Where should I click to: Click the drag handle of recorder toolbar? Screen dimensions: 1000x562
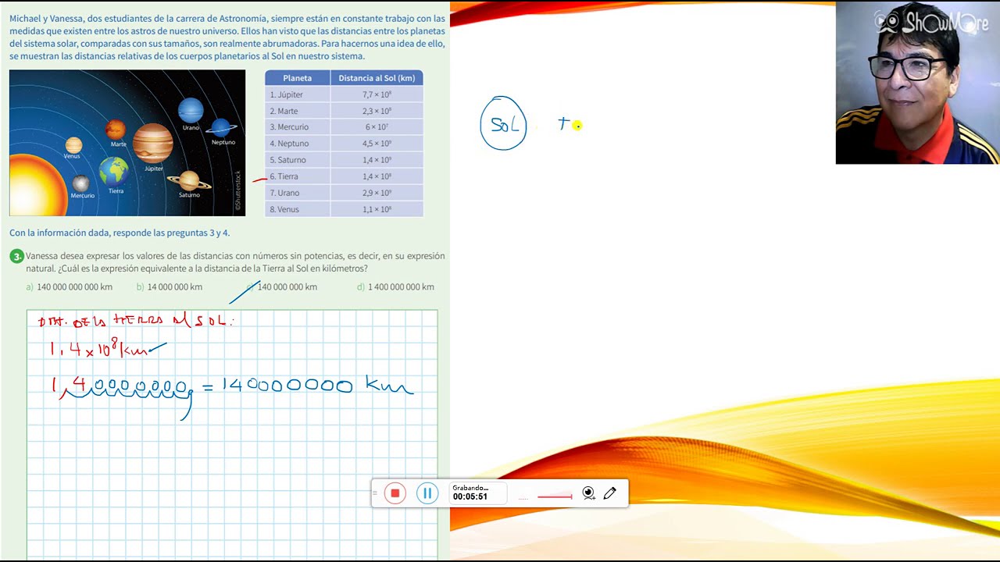point(376,493)
